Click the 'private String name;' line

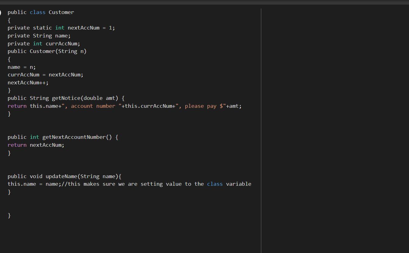tap(39, 36)
